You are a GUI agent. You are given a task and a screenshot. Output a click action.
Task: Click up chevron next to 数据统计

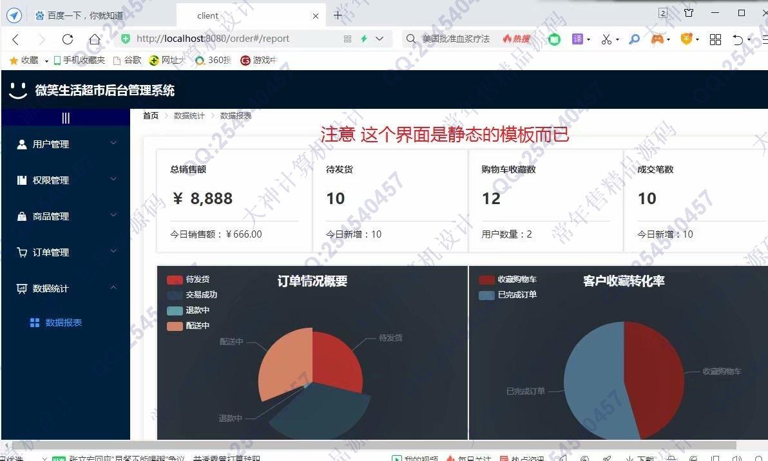coord(113,287)
